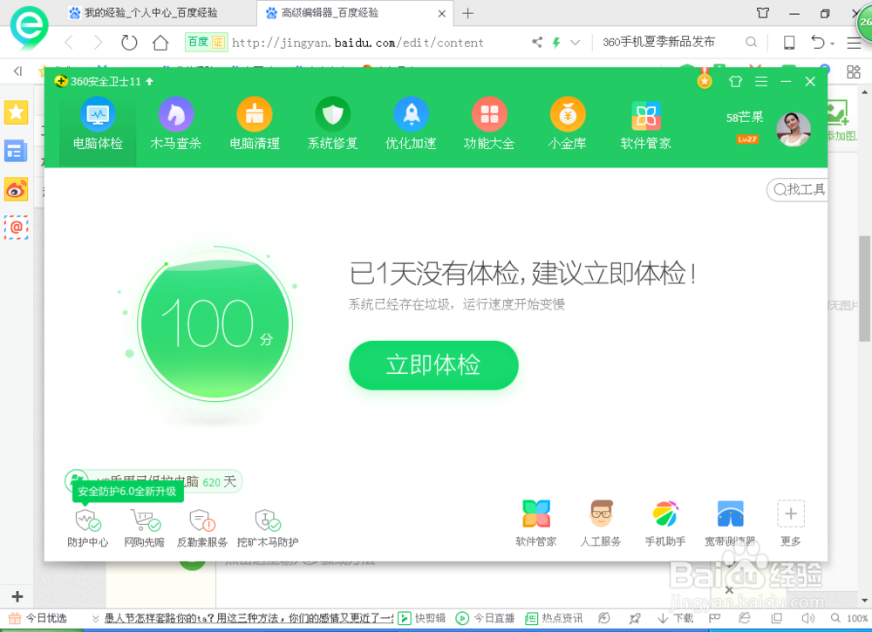
Task: Click the 360 medal icon in title bar
Action: (x=705, y=81)
